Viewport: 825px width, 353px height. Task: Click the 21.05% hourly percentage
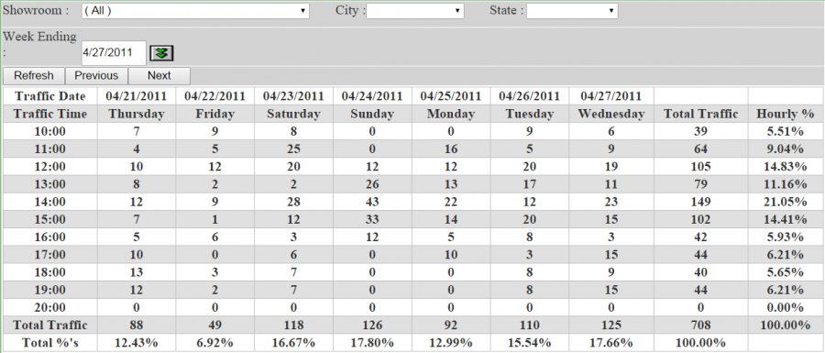pyautogui.click(x=786, y=202)
